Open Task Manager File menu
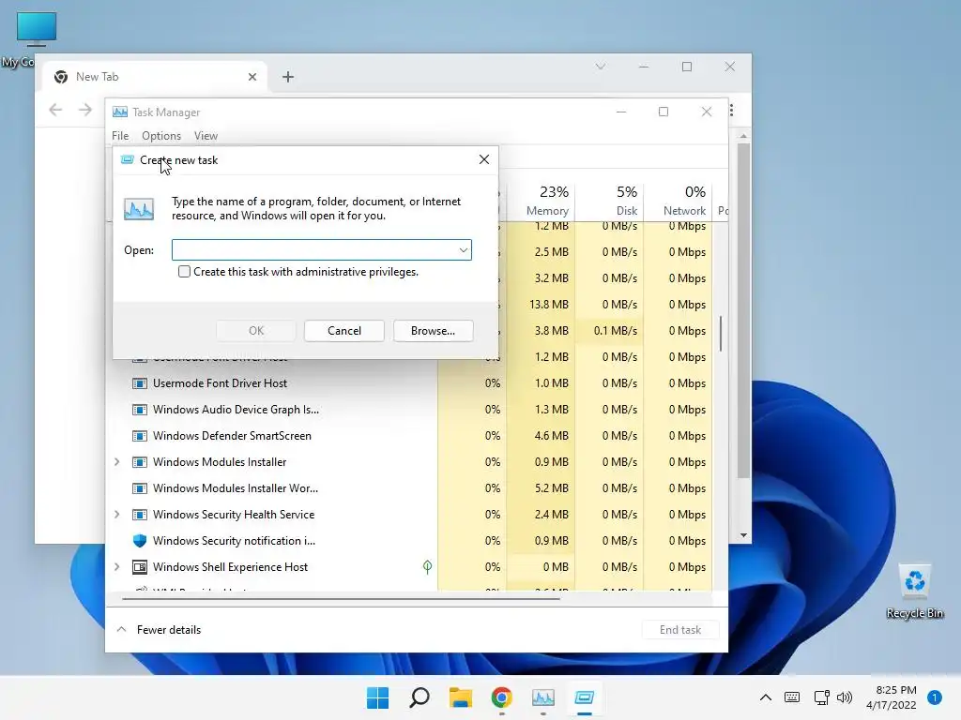 [120, 136]
